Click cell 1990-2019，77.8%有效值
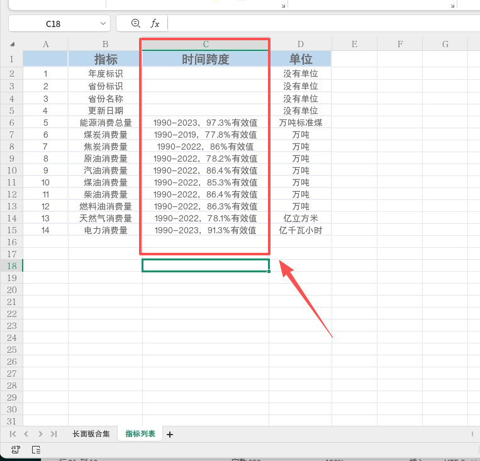Viewport: 480px width, 461px height. point(206,135)
